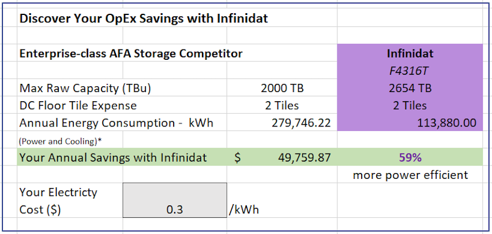Select the 59% efficiency cell
This screenshot has width=492, height=234.
coord(410,158)
